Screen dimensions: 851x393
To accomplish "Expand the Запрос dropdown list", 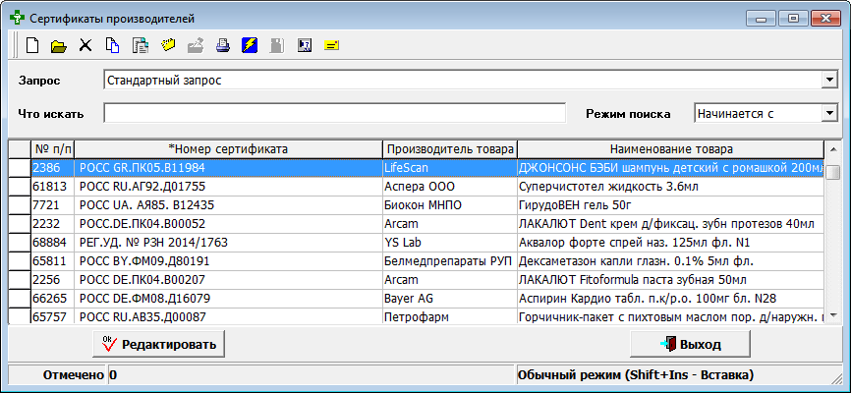I will point(827,80).
